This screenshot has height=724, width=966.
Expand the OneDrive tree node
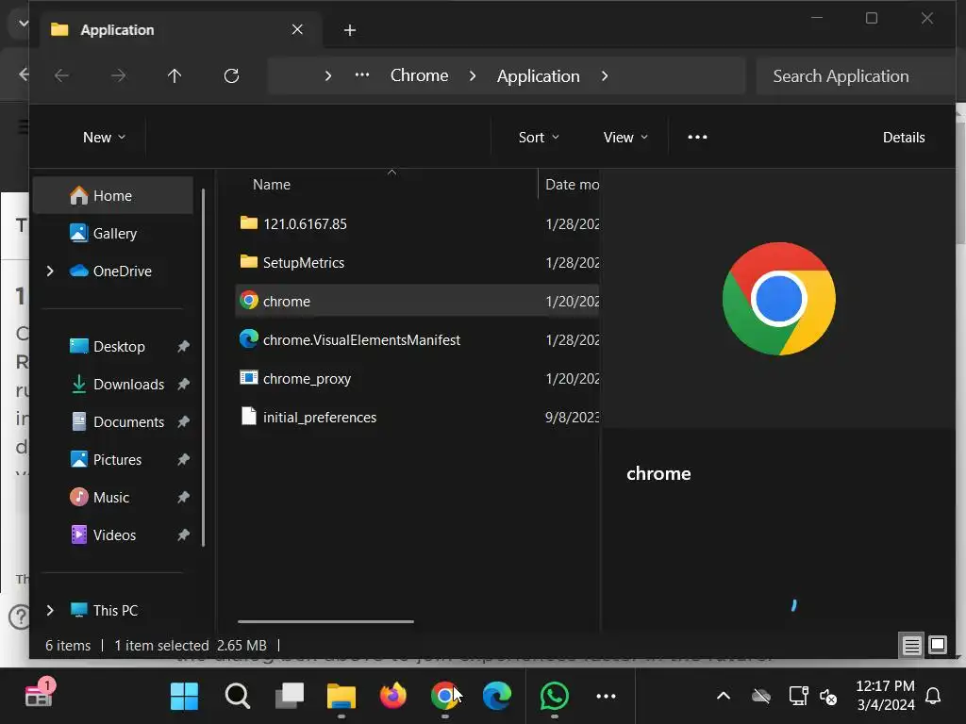[x=51, y=271]
